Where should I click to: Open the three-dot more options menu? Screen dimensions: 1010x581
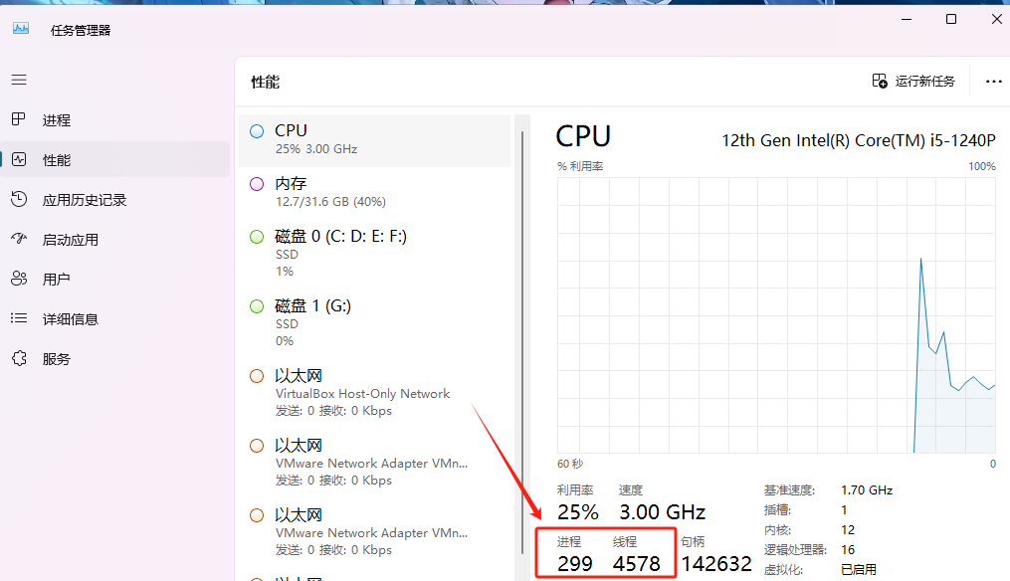993,82
